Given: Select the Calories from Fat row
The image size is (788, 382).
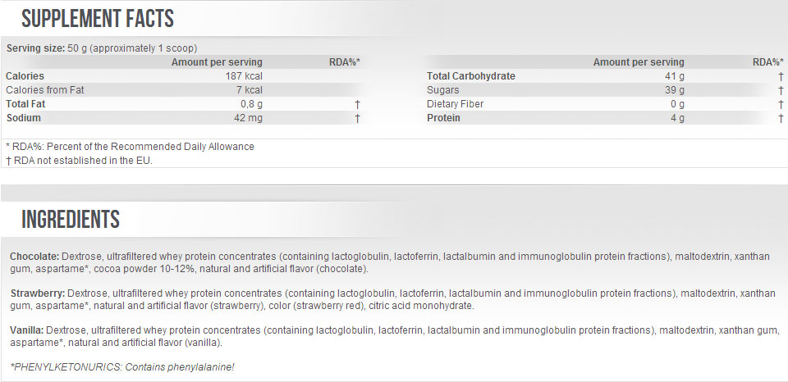Looking at the screenshot, I should tap(45, 90).
